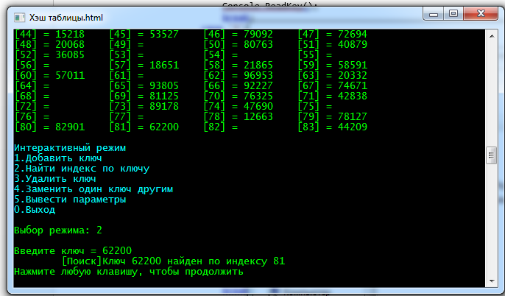This screenshot has width=505, height=296.
Task: Click table entry '[47] = 72694'
Action: [333, 34]
